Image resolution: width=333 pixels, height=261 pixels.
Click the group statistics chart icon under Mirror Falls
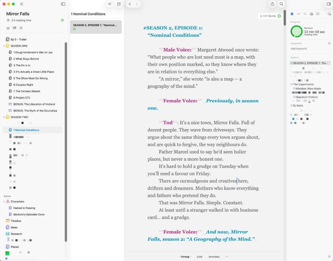pyautogui.click(x=8, y=28)
